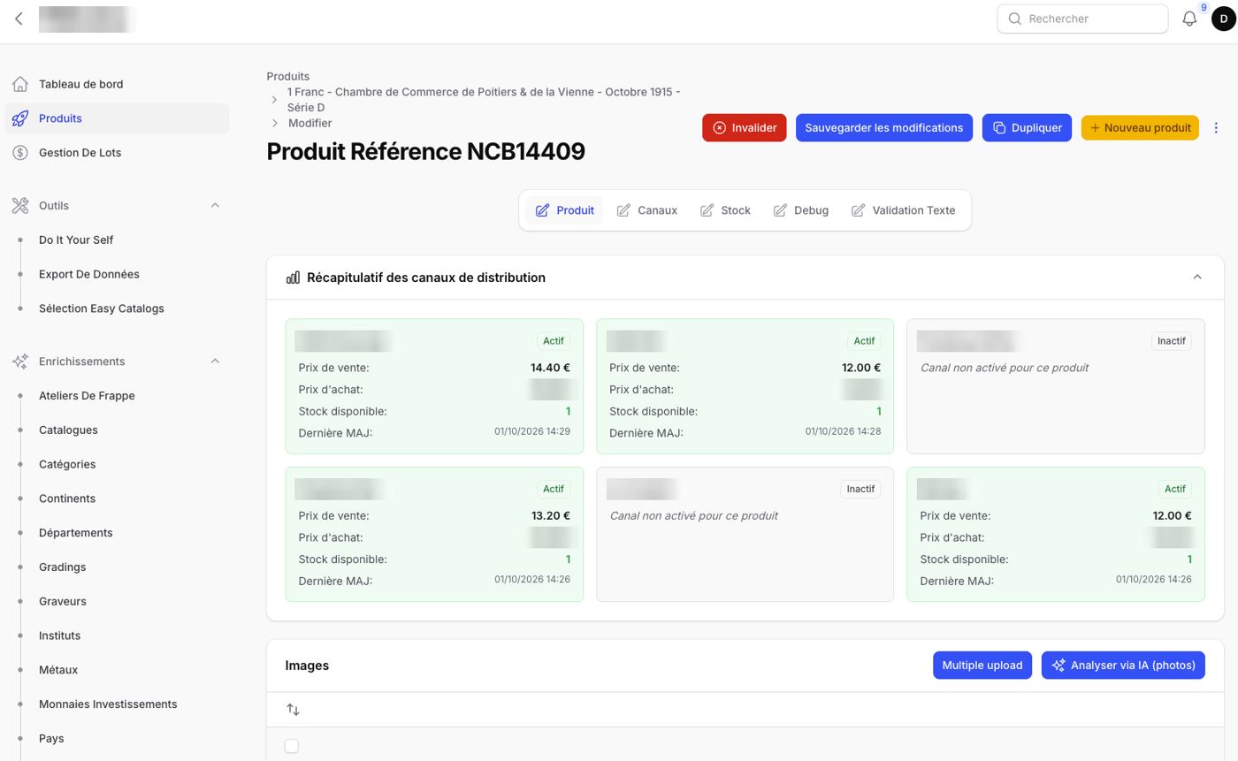Click the chart icon beside Récapitulatif title
Screen dimensions: 1238x761
click(x=293, y=278)
